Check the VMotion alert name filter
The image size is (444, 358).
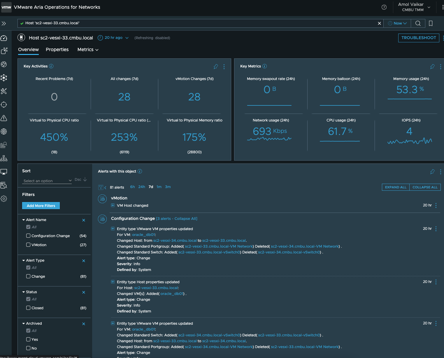[x=28, y=245]
